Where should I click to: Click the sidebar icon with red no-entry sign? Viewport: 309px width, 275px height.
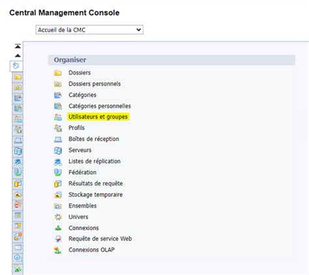coord(18,204)
